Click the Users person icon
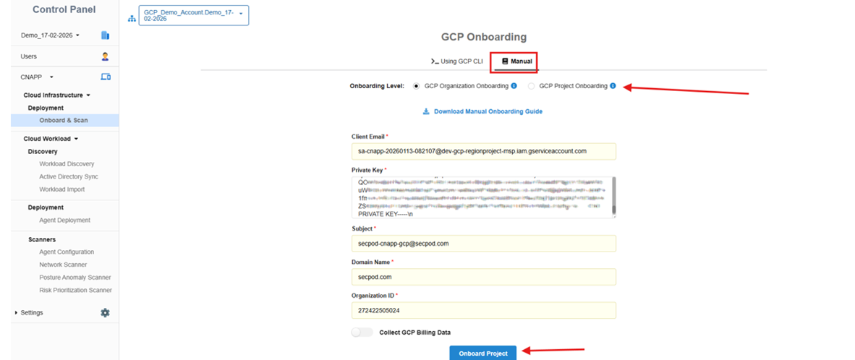Screen dimensions: 855x360 pos(105,56)
